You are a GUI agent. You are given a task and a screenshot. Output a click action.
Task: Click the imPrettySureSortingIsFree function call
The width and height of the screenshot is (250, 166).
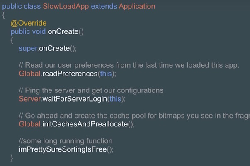[63, 149]
